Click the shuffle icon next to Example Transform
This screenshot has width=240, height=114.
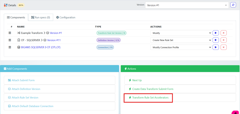pos(19,33)
